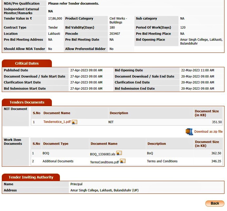Viewport: 227px width, 211px height.
Task: Click the Pre Bid Meeting Date value NA
Action: click(x=111, y=40)
